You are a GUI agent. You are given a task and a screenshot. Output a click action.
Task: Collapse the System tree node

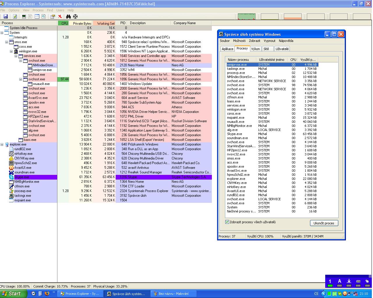(x=2, y=33)
